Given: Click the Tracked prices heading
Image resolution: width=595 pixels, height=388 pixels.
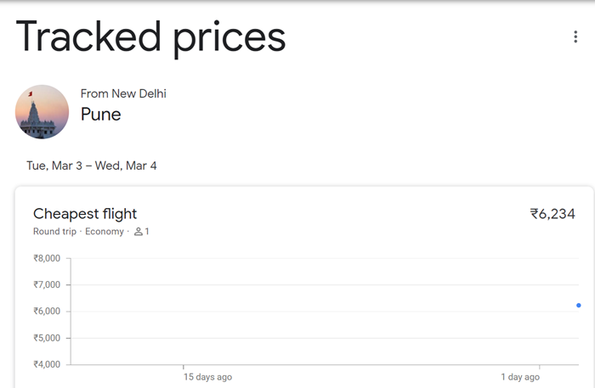Looking at the screenshot, I should click(150, 37).
